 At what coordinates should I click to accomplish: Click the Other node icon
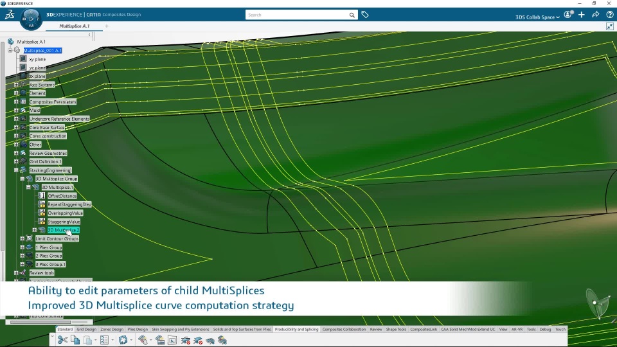23,145
